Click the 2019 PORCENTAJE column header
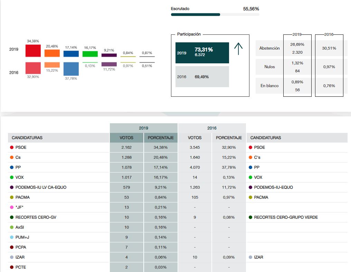351x272 pixels. 161,138
